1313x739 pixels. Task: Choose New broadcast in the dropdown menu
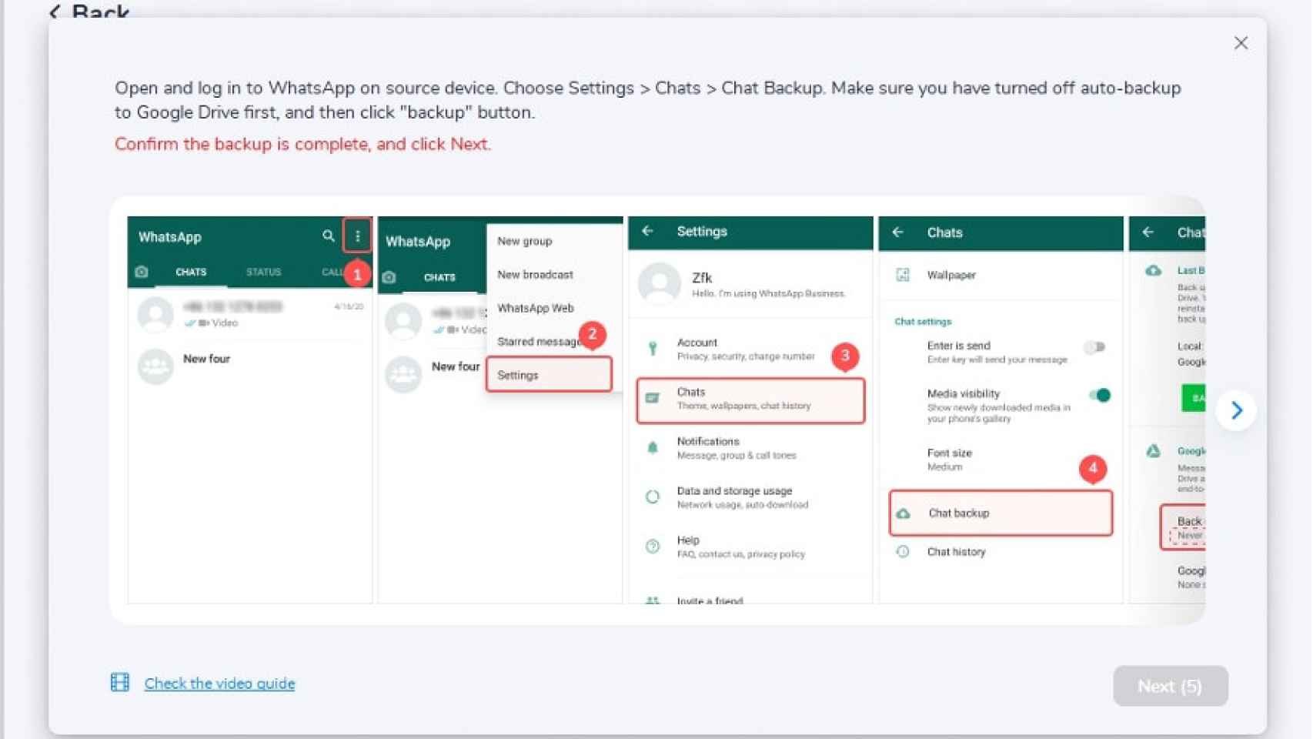pos(535,275)
